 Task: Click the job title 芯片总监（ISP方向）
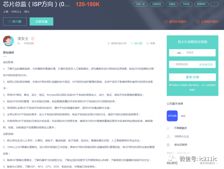click(x=36, y=4)
